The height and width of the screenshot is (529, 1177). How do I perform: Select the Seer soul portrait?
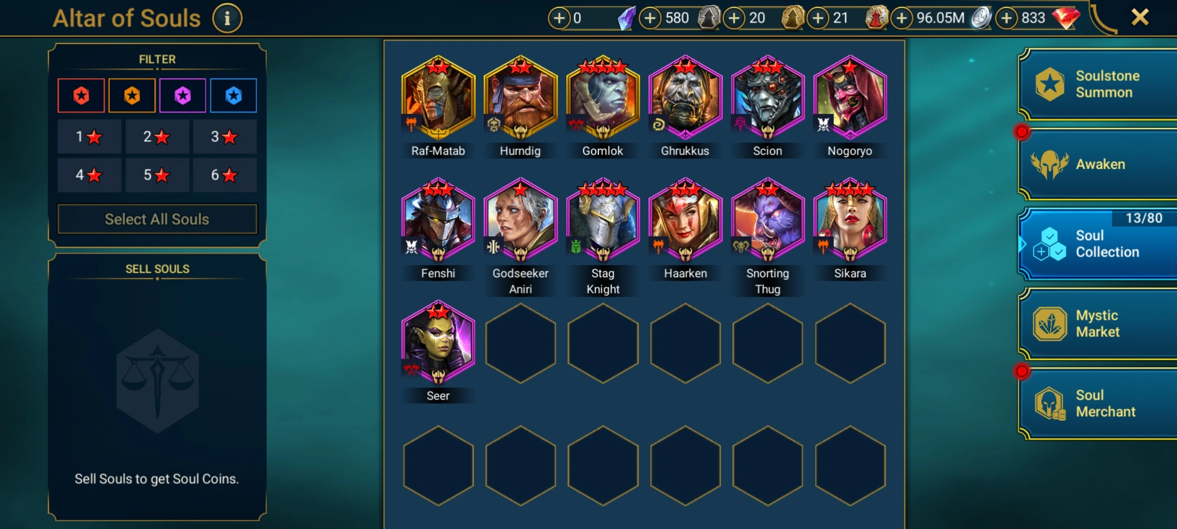[x=438, y=343]
